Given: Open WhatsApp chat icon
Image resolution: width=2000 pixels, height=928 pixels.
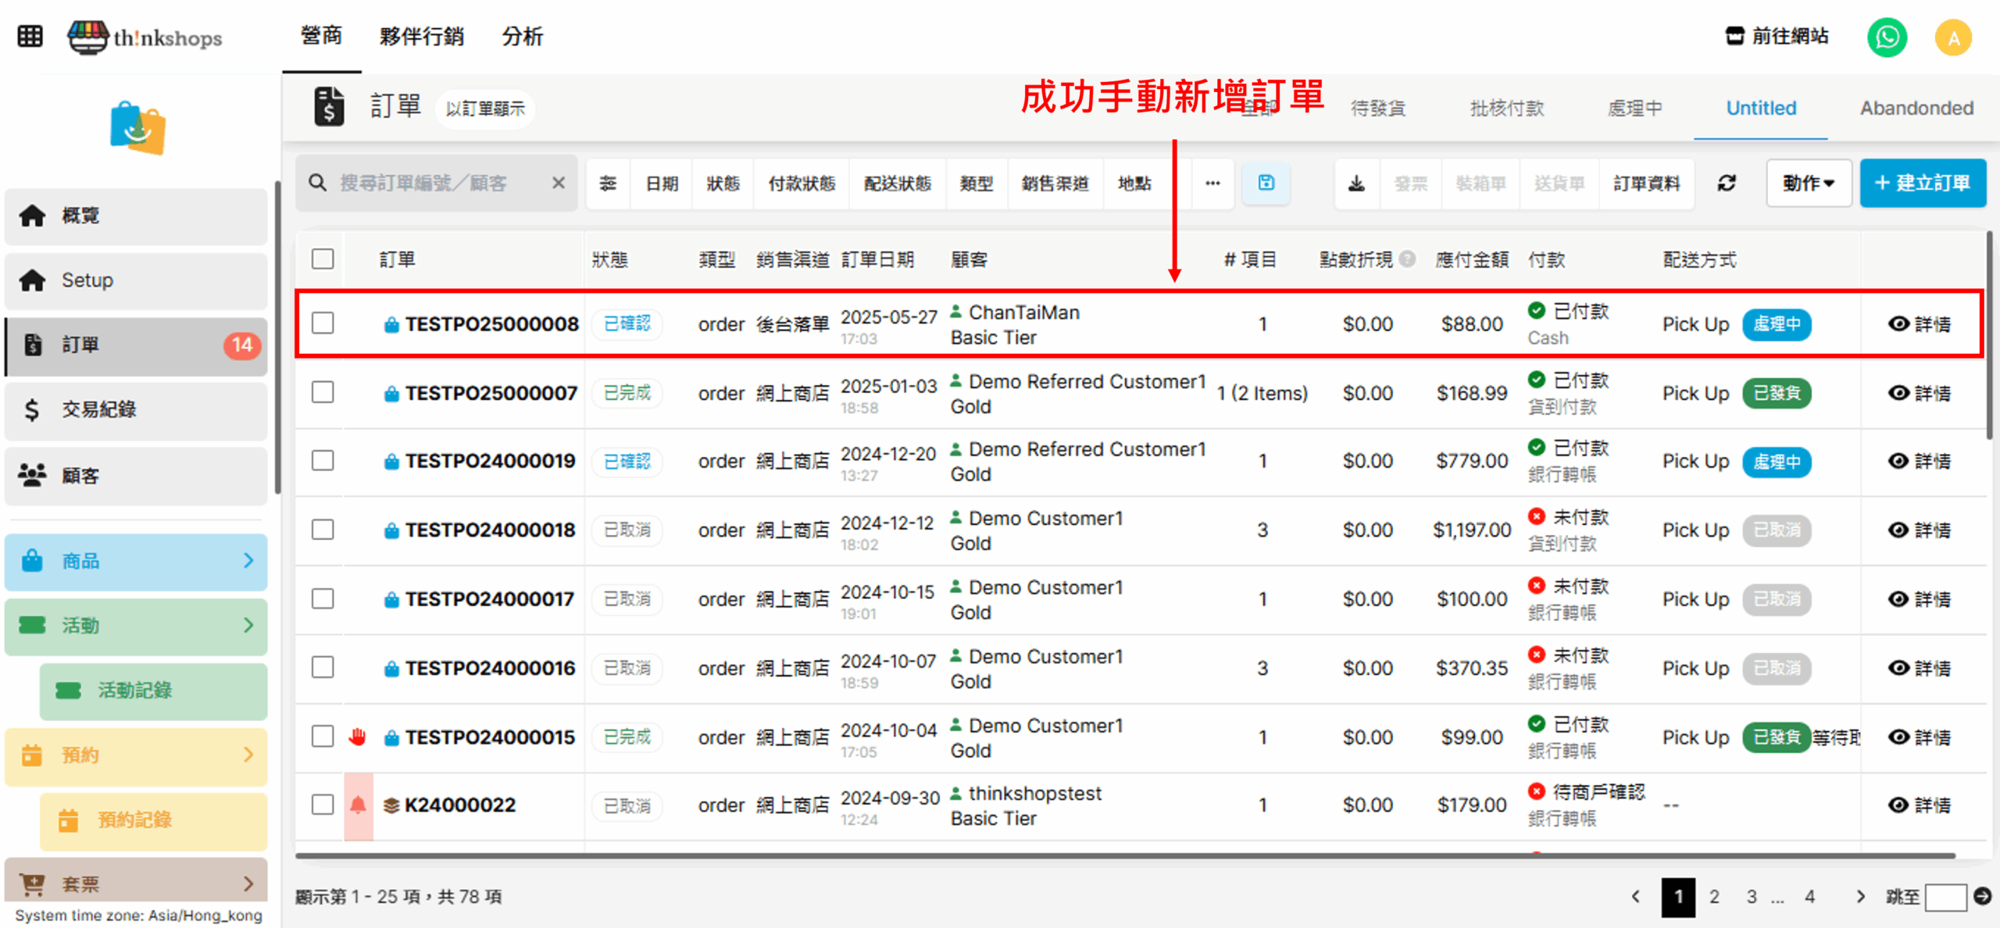Looking at the screenshot, I should (1887, 37).
